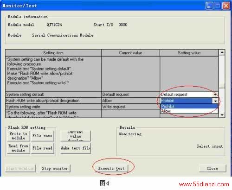Click the Setting item column header
This screenshot has width=232, height=190.
[53, 53]
